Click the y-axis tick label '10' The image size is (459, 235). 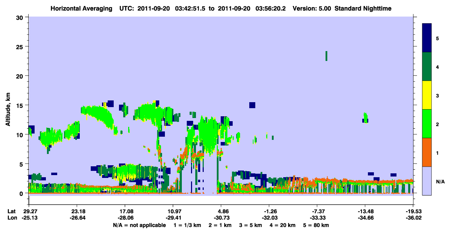pyautogui.click(x=20, y=135)
